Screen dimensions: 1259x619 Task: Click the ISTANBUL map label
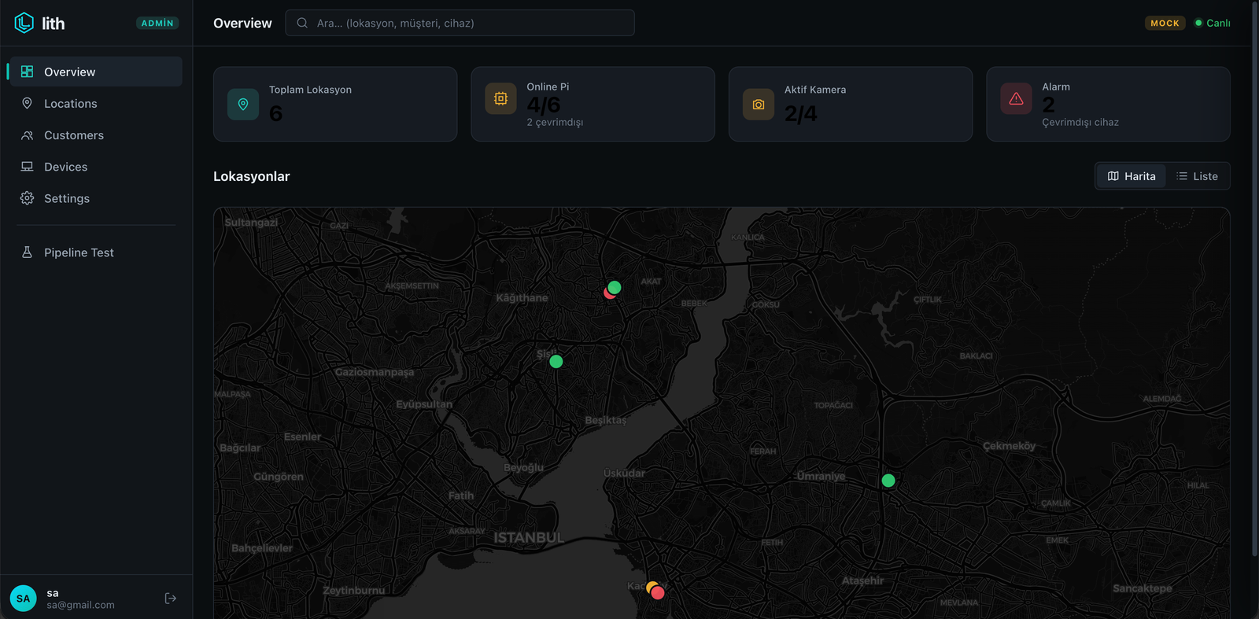(528, 538)
